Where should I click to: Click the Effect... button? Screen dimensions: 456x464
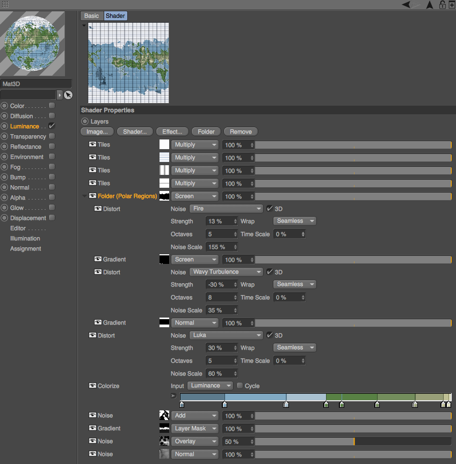tap(172, 131)
